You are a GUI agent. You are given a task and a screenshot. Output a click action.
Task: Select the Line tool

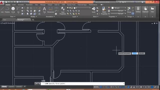tap(2, 10)
